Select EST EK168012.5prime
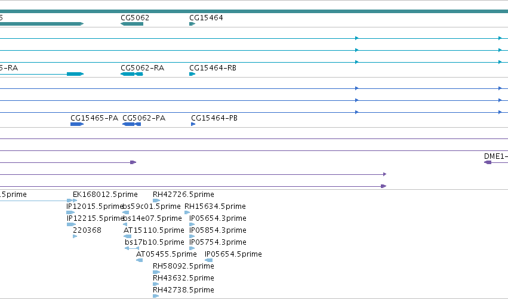Image resolution: width=508 pixels, height=299 pixels. [x=105, y=195]
